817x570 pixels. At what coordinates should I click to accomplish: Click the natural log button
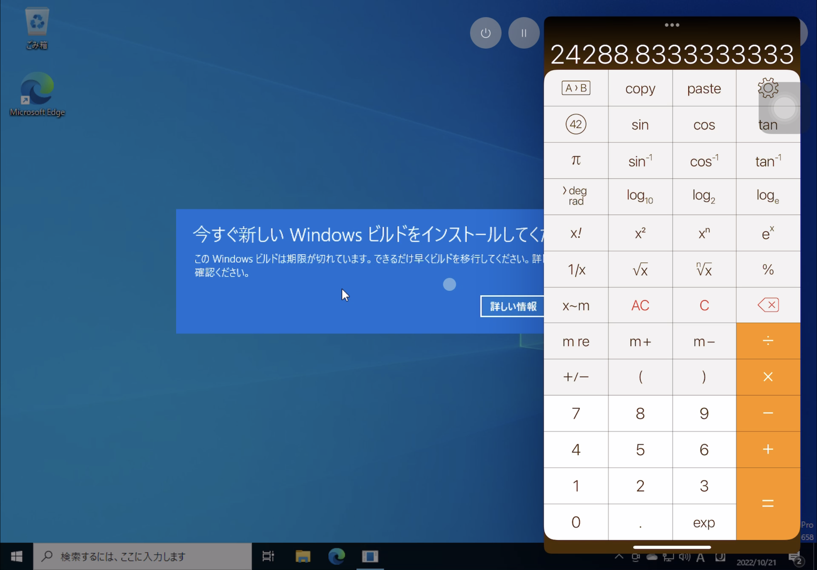(x=768, y=196)
